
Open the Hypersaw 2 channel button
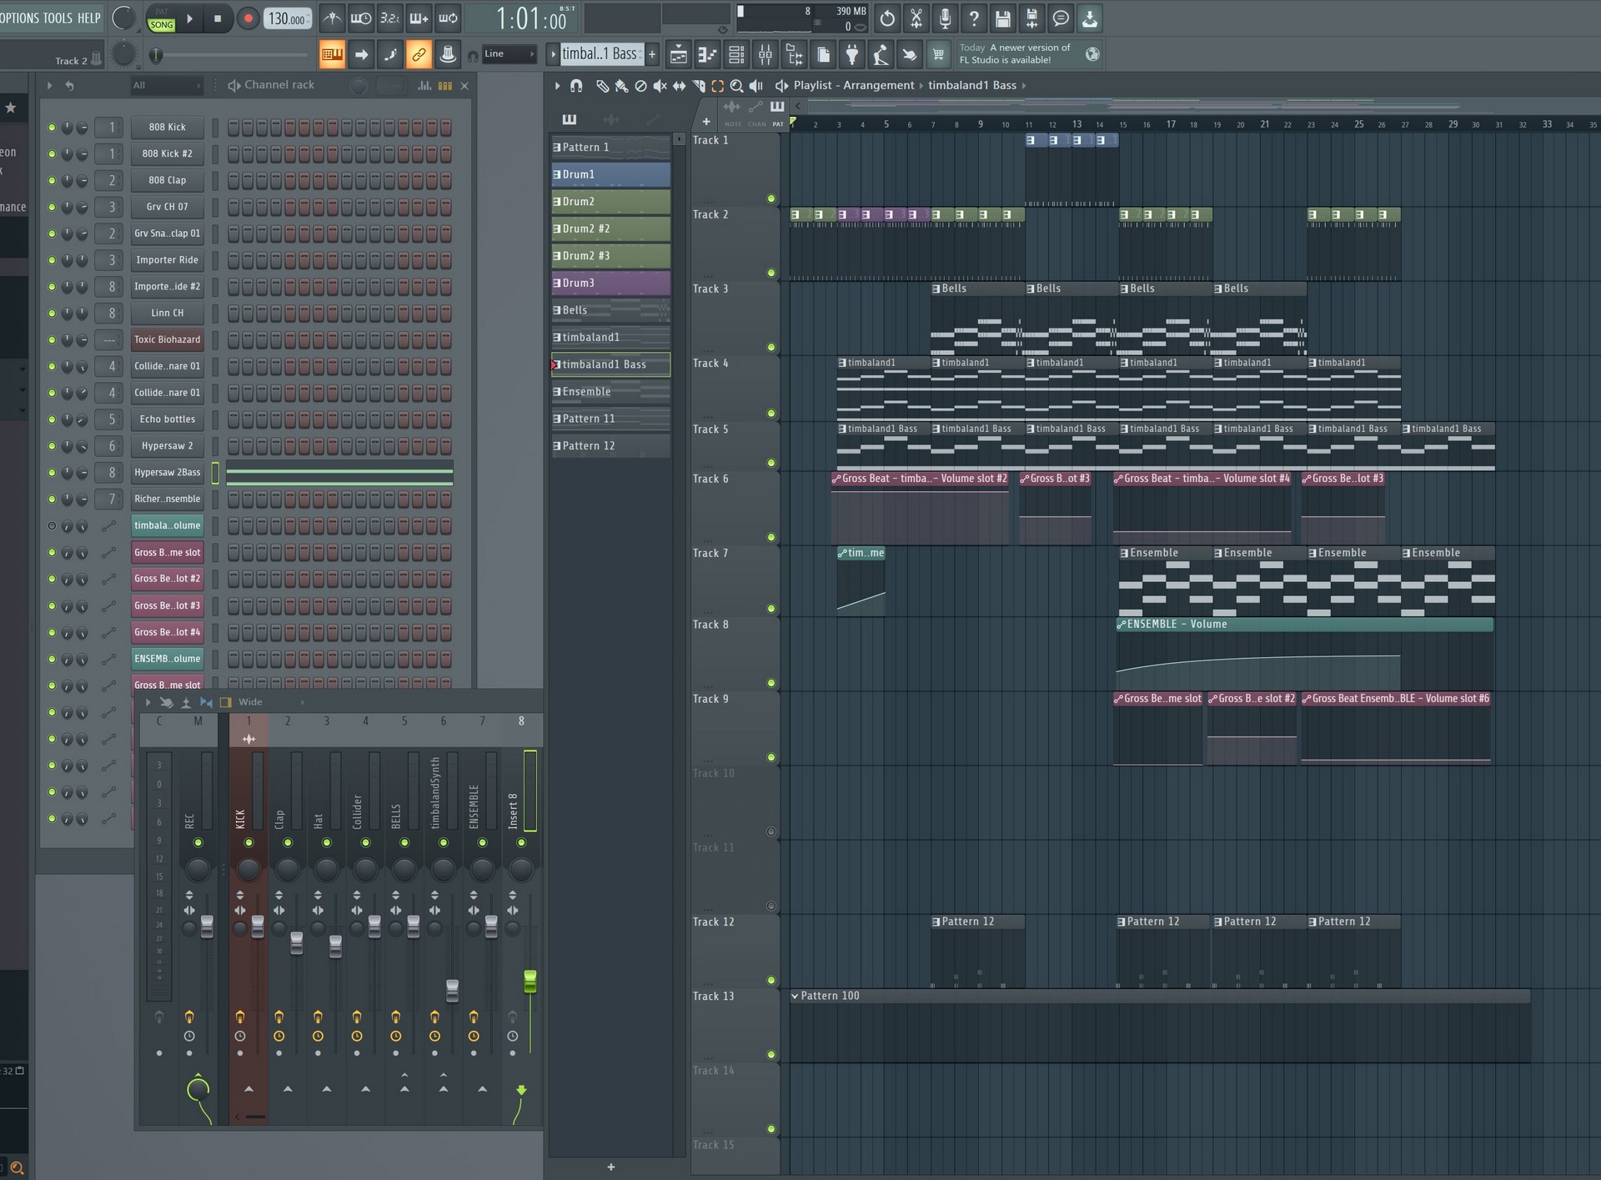click(x=167, y=446)
